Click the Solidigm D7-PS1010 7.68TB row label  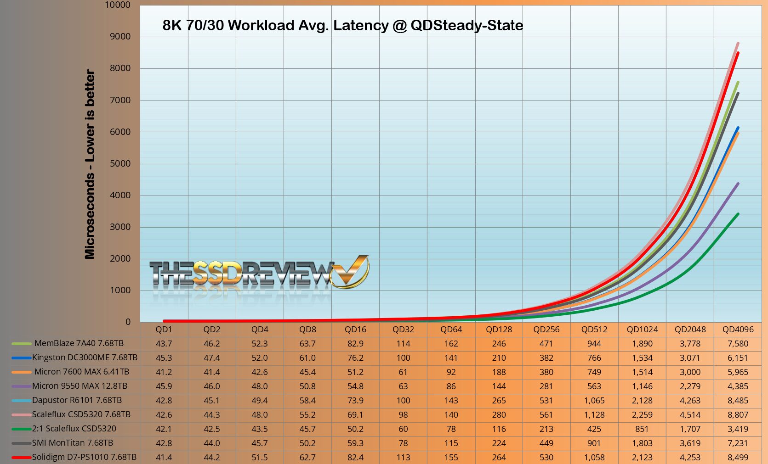(84, 457)
